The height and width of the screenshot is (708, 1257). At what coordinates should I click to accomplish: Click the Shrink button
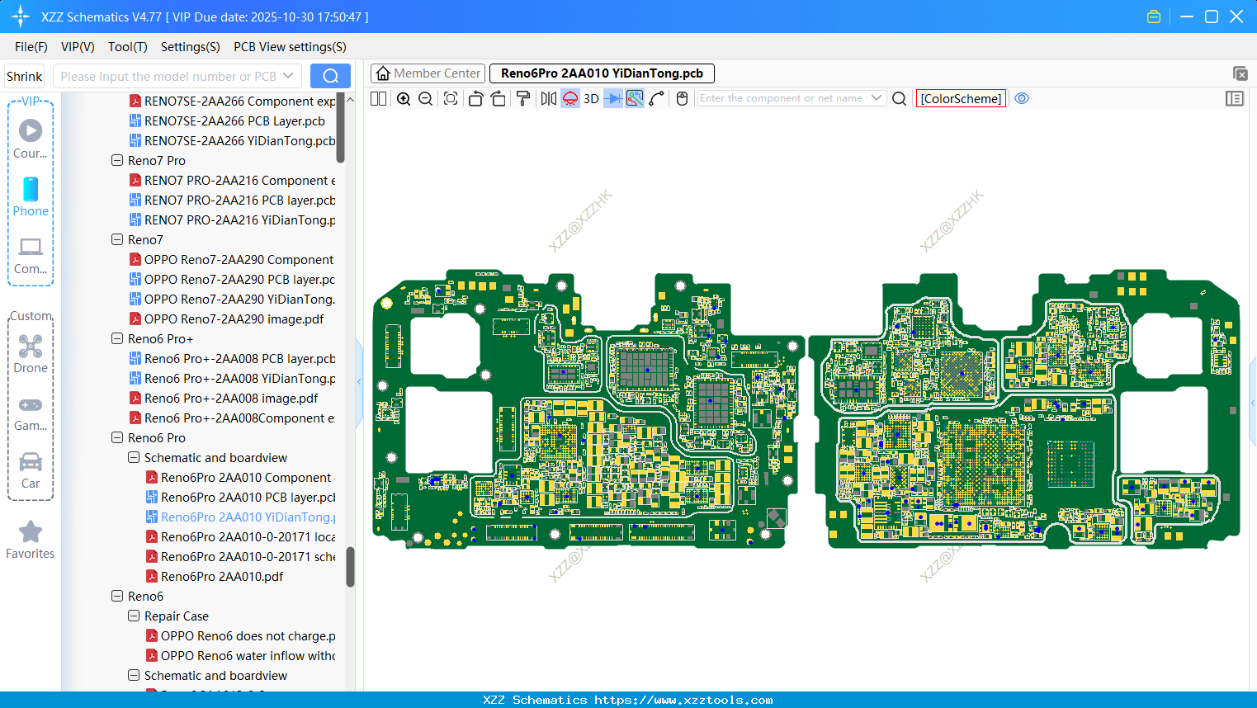point(25,76)
